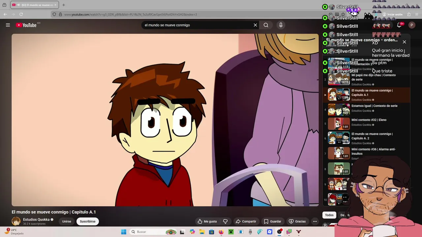Play Mini contexto #32 | Eleno
The width and height of the screenshot is (422, 237).
pyautogui.click(x=369, y=120)
